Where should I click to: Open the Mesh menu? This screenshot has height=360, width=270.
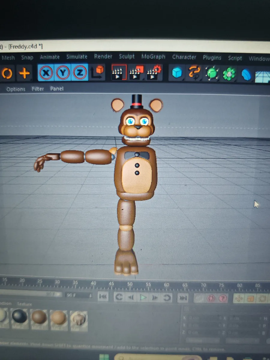(8, 58)
